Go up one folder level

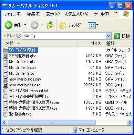click(x=50, y=25)
